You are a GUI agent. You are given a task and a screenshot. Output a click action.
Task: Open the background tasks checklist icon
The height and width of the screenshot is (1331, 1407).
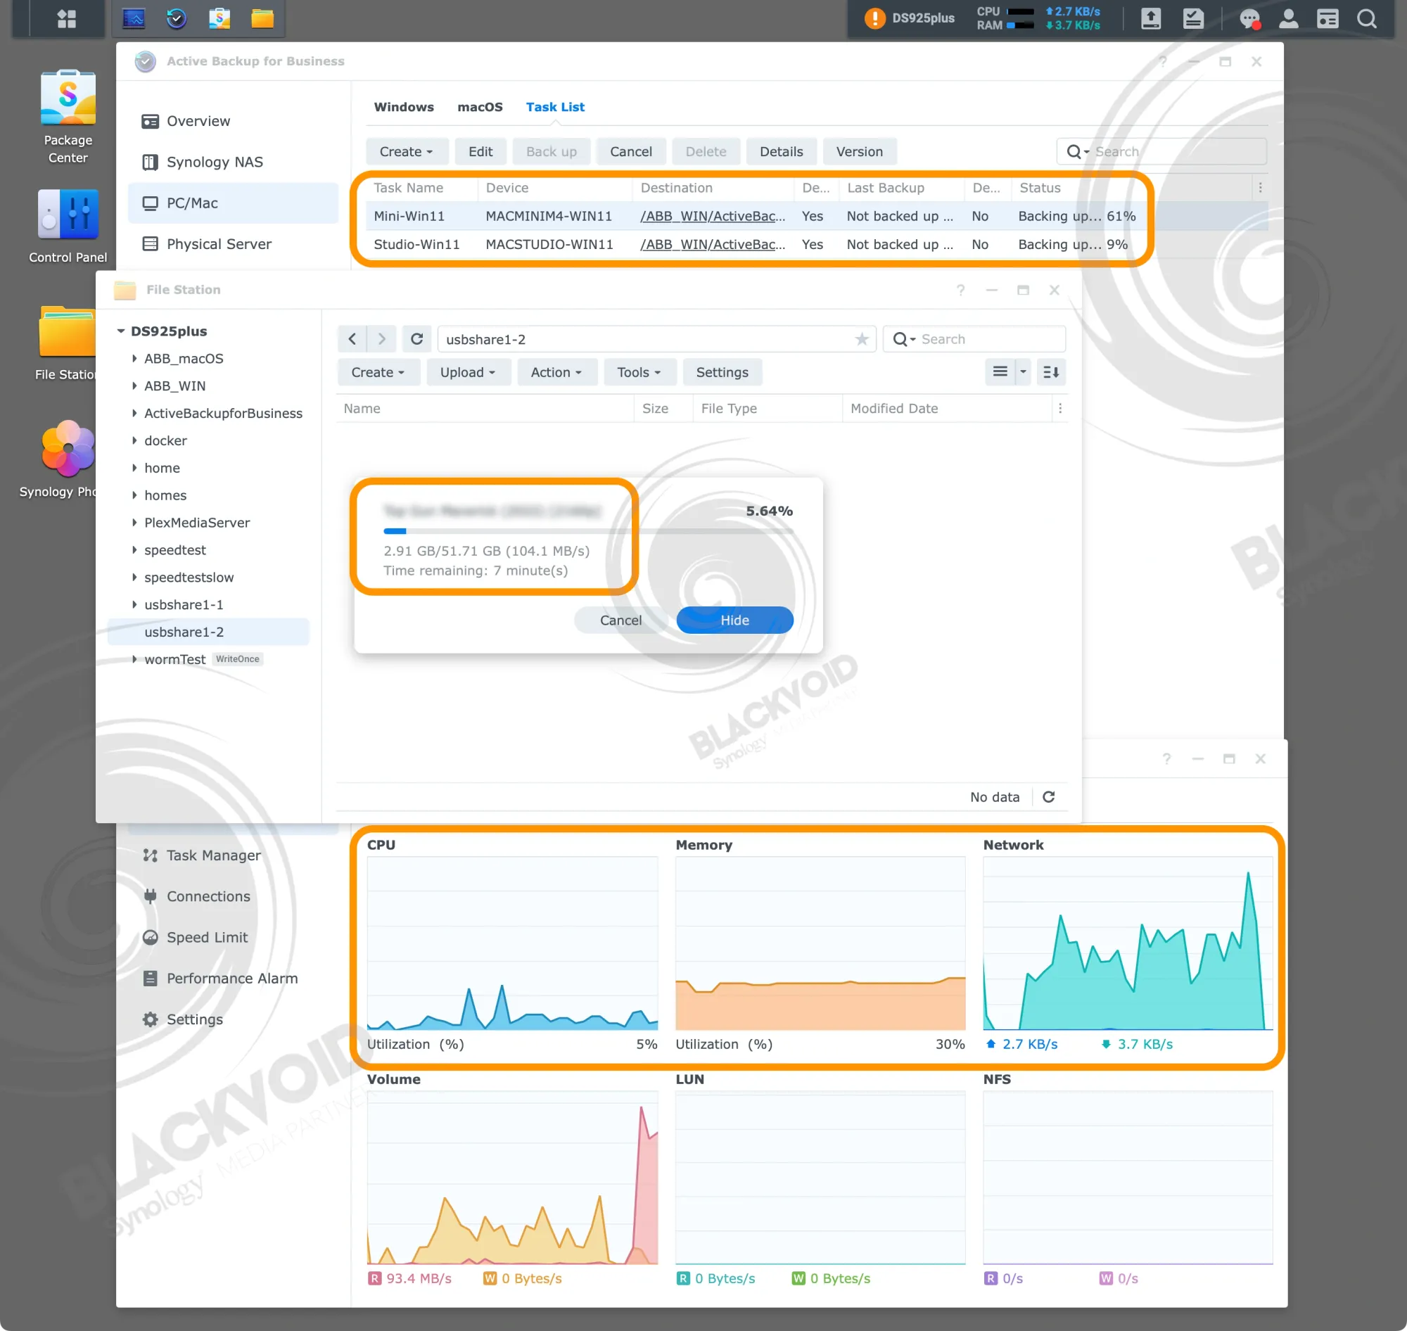pyautogui.click(x=1193, y=18)
